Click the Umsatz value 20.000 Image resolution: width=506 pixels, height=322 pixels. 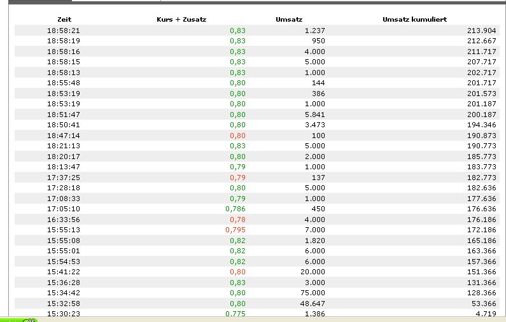click(x=313, y=271)
